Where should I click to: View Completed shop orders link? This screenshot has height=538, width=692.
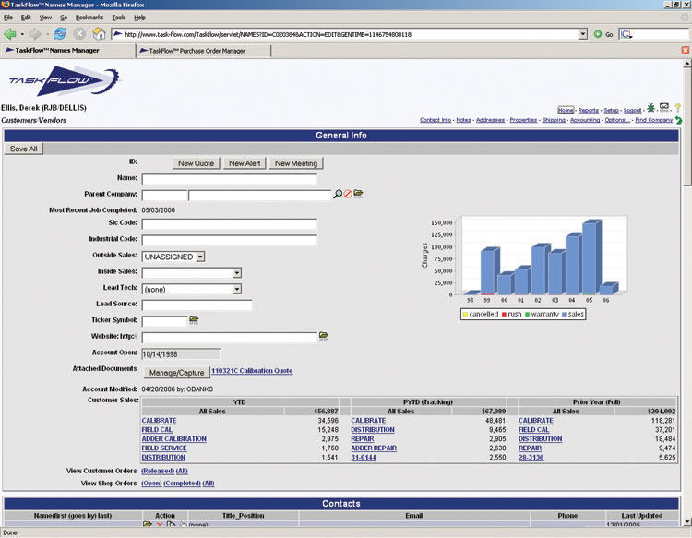coord(183,484)
